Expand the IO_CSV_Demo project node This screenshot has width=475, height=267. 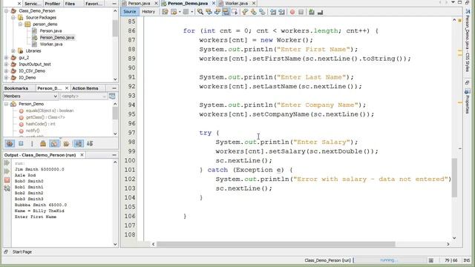[7, 70]
